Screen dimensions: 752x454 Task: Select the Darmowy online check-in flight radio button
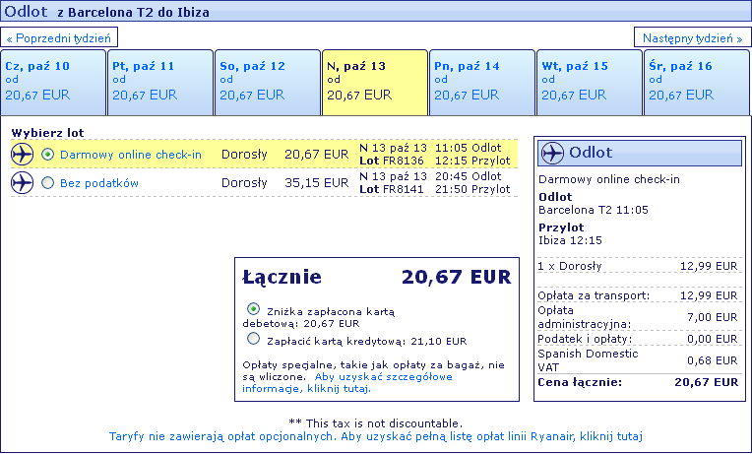[x=47, y=155]
